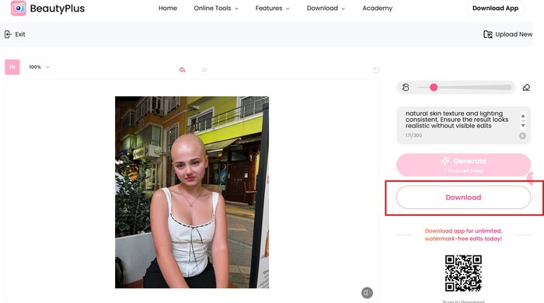Click the BeautyPlus logo icon
Viewport: 544px width, 303px height.
pos(18,8)
